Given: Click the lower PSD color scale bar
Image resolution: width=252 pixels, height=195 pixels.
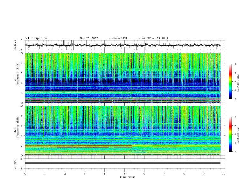Looking at the screenshot, I should (x=230, y=134).
